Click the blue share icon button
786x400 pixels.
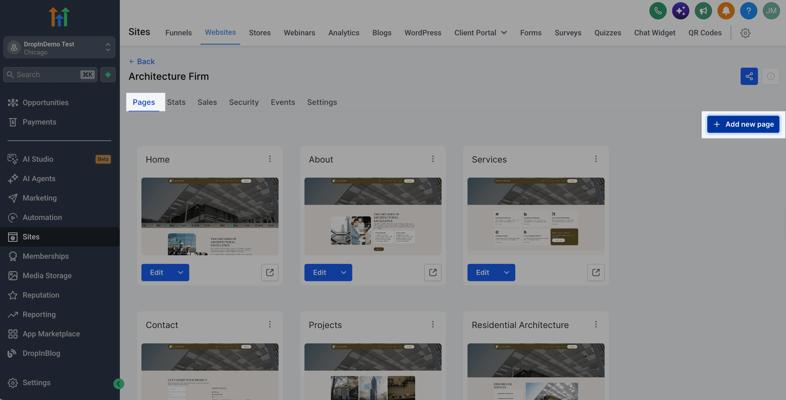pyautogui.click(x=749, y=76)
